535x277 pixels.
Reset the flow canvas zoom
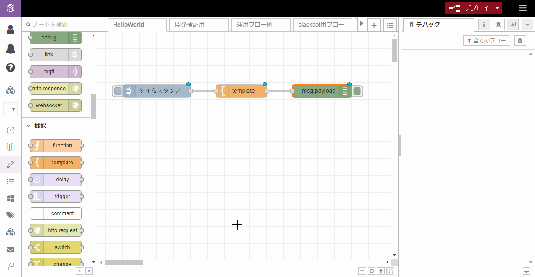371,271
